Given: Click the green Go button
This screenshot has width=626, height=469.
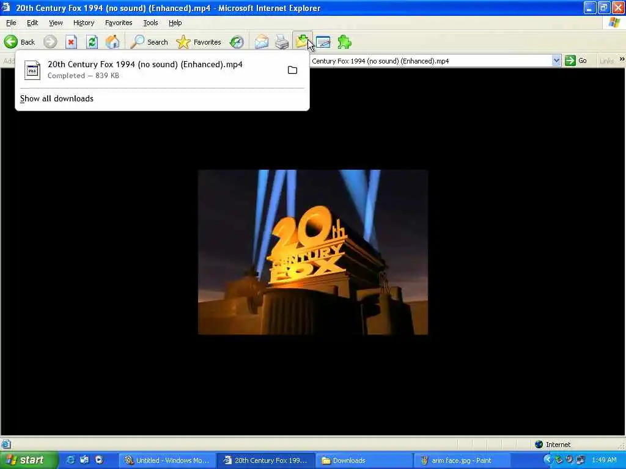Looking at the screenshot, I should (x=576, y=60).
